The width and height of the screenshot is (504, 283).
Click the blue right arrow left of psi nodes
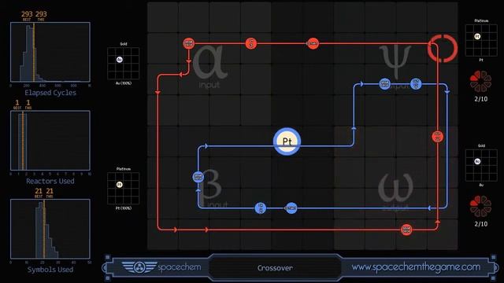[361, 84]
